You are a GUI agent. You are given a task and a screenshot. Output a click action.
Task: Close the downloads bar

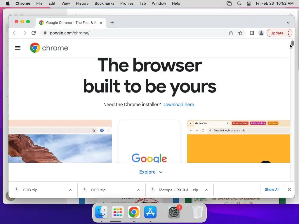pos(289,190)
